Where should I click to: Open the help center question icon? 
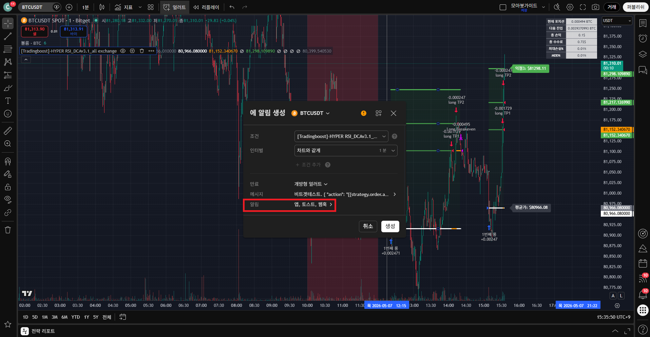point(643,329)
